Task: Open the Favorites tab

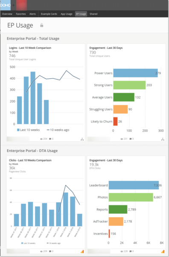Action: (21, 14)
